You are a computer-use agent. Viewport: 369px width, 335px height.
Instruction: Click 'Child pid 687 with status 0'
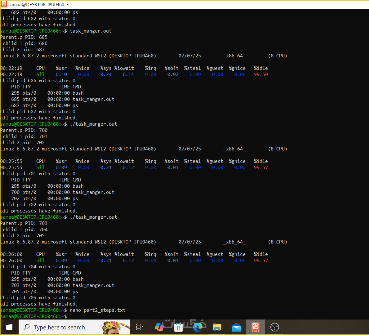38,112
